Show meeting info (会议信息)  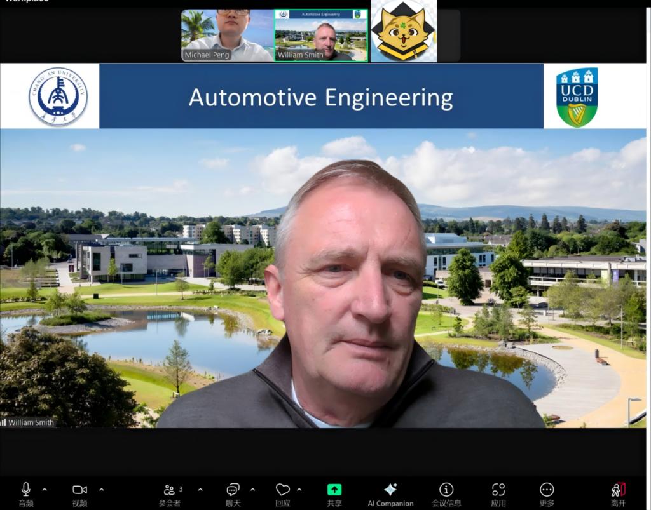coord(446,493)
